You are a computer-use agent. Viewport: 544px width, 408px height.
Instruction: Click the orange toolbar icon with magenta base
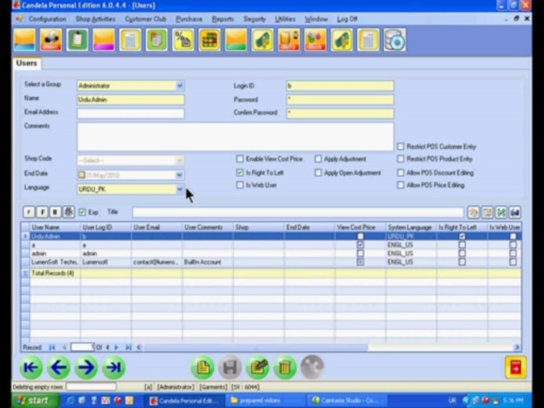pyautogui.click(x=104, y=40)
